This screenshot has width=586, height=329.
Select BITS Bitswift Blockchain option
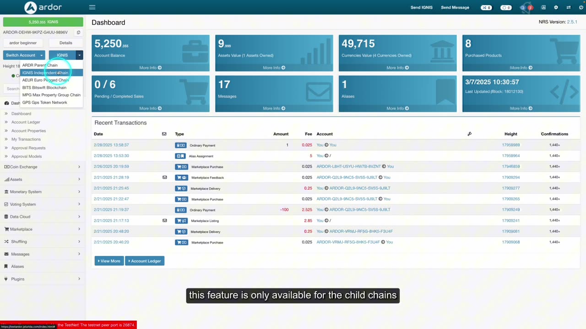point(52,87)
